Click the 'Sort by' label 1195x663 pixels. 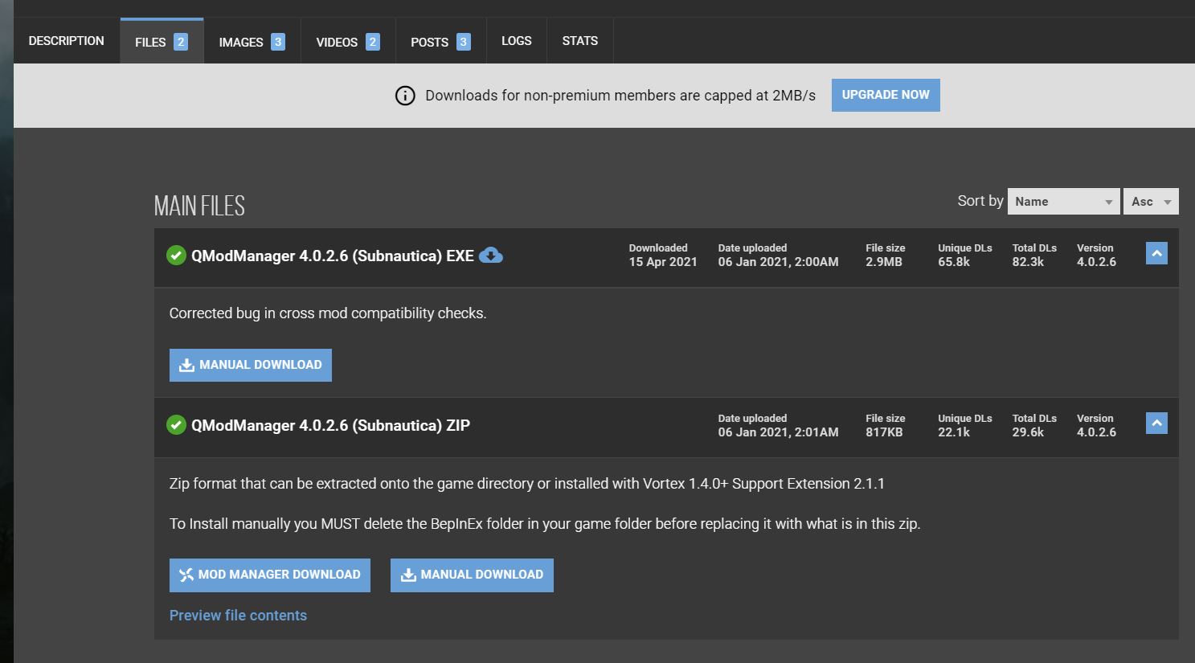coord(980,201)
